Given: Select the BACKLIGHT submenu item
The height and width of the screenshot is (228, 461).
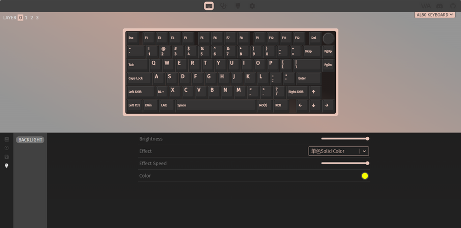Looking at the screenshot, I should tap(30, 140).
